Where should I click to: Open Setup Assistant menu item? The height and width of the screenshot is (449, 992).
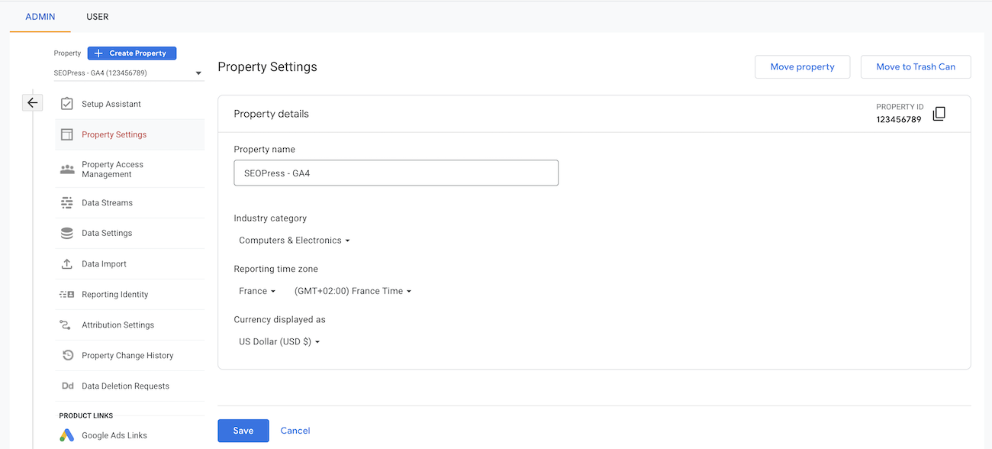pyautogui.click(x=130, y=104)
